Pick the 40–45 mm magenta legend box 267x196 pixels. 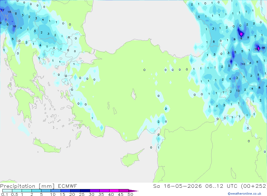114,191
